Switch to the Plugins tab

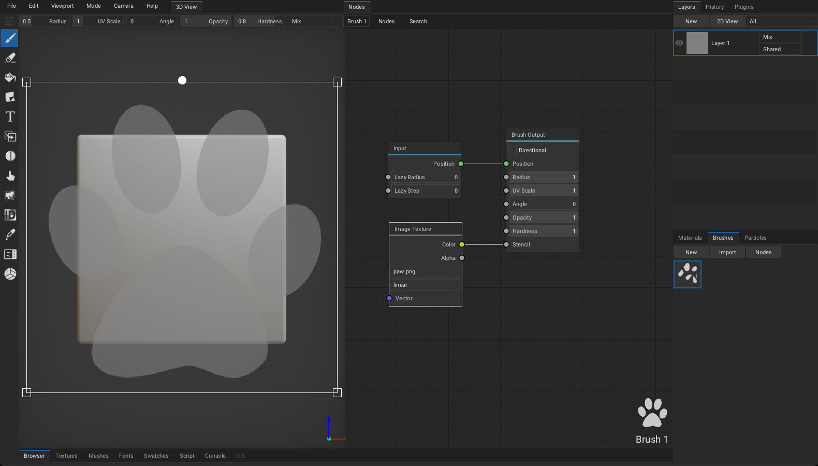click(744, 7)
